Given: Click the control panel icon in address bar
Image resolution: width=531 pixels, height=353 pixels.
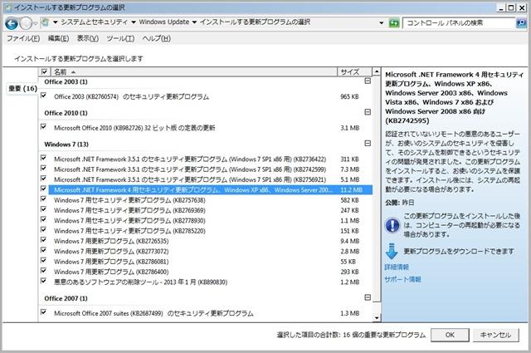Looking at the screenshot, I should click(45, 22).
